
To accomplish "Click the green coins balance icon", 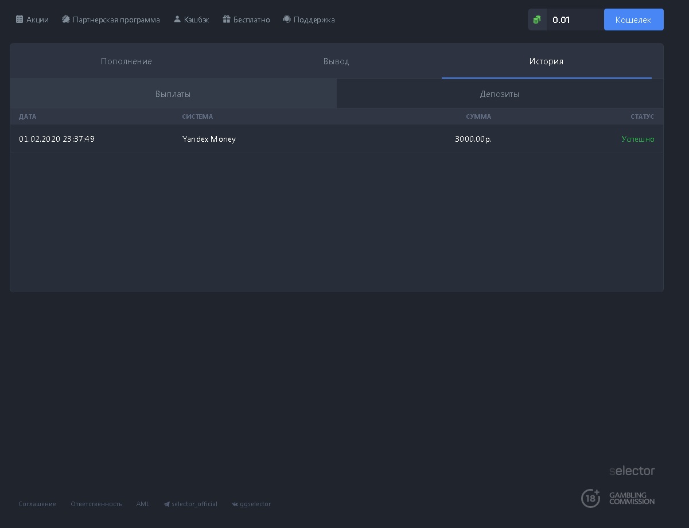I will click(x=537, y=20).
